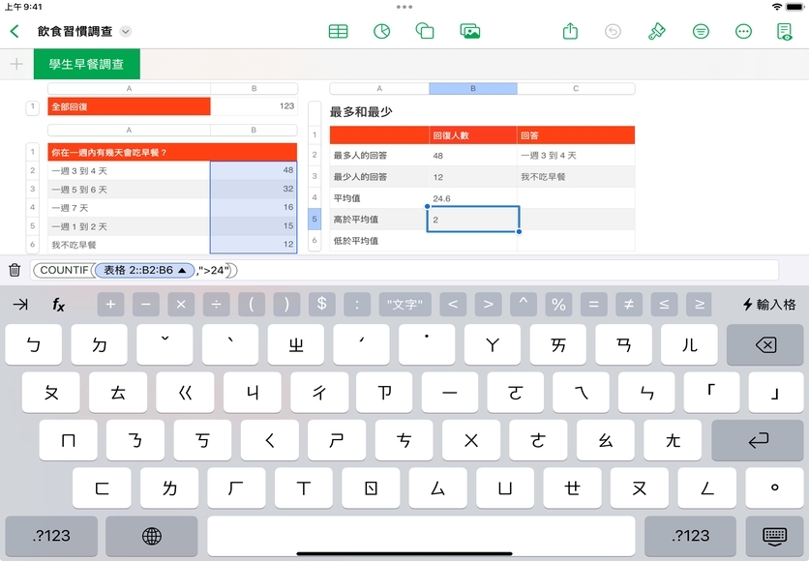The image size is (809, 561).
Task: Add a new sheet with the plus button
Action: 16,65
